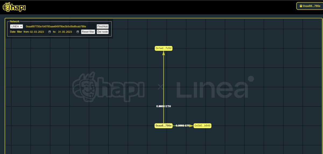
Task: Select the 0x0b0...b649 graph node
Action: tap(203, 126)
